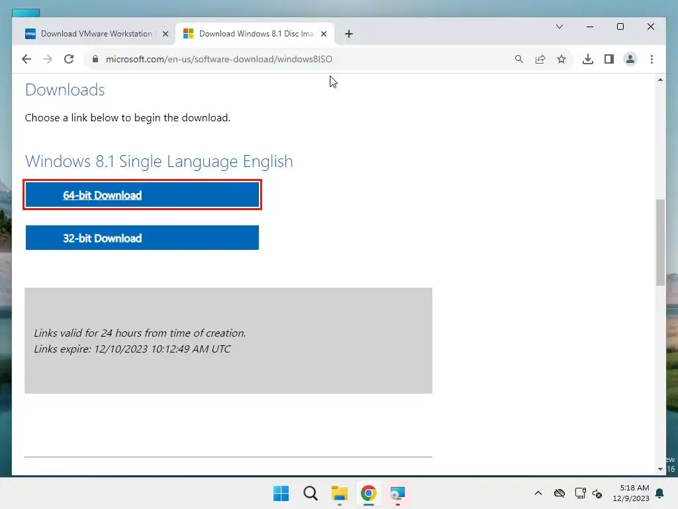678x509 pixels.
Task: Expand the tab search dropdown arrow
Action: [559, 27]
